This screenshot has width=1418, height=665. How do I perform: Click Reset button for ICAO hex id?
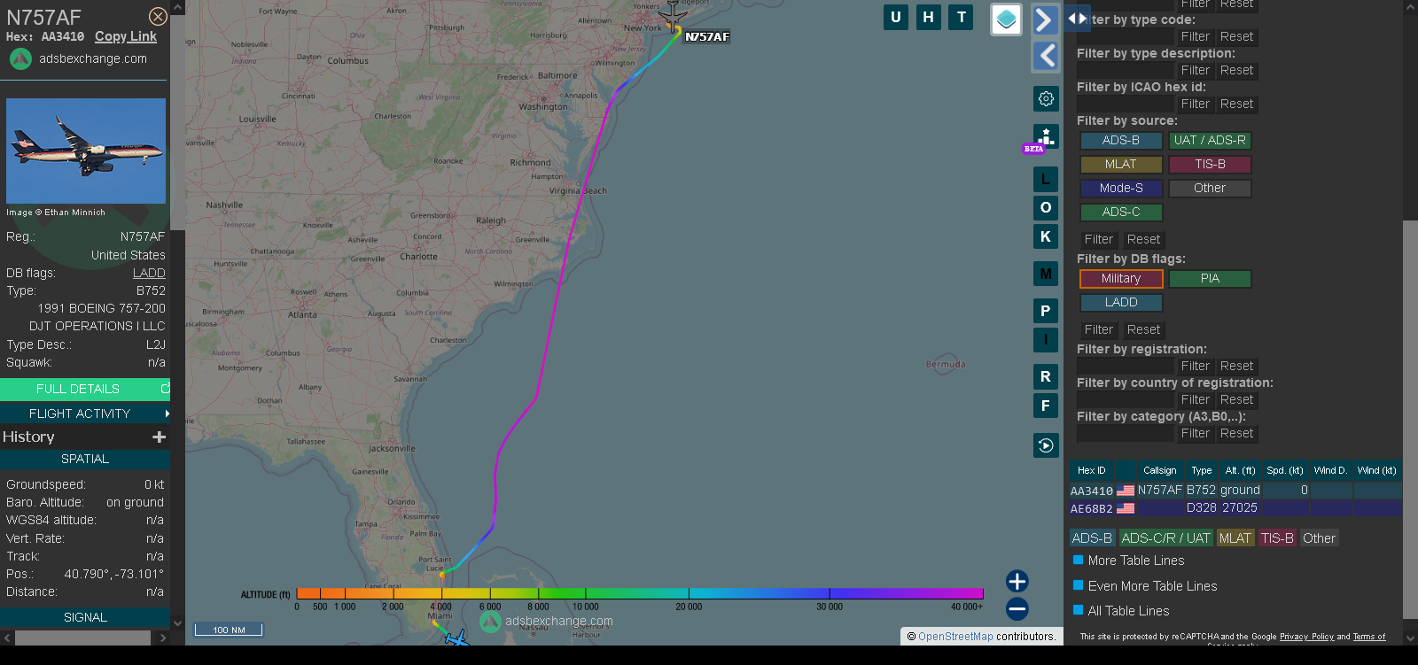point(1236,104)
